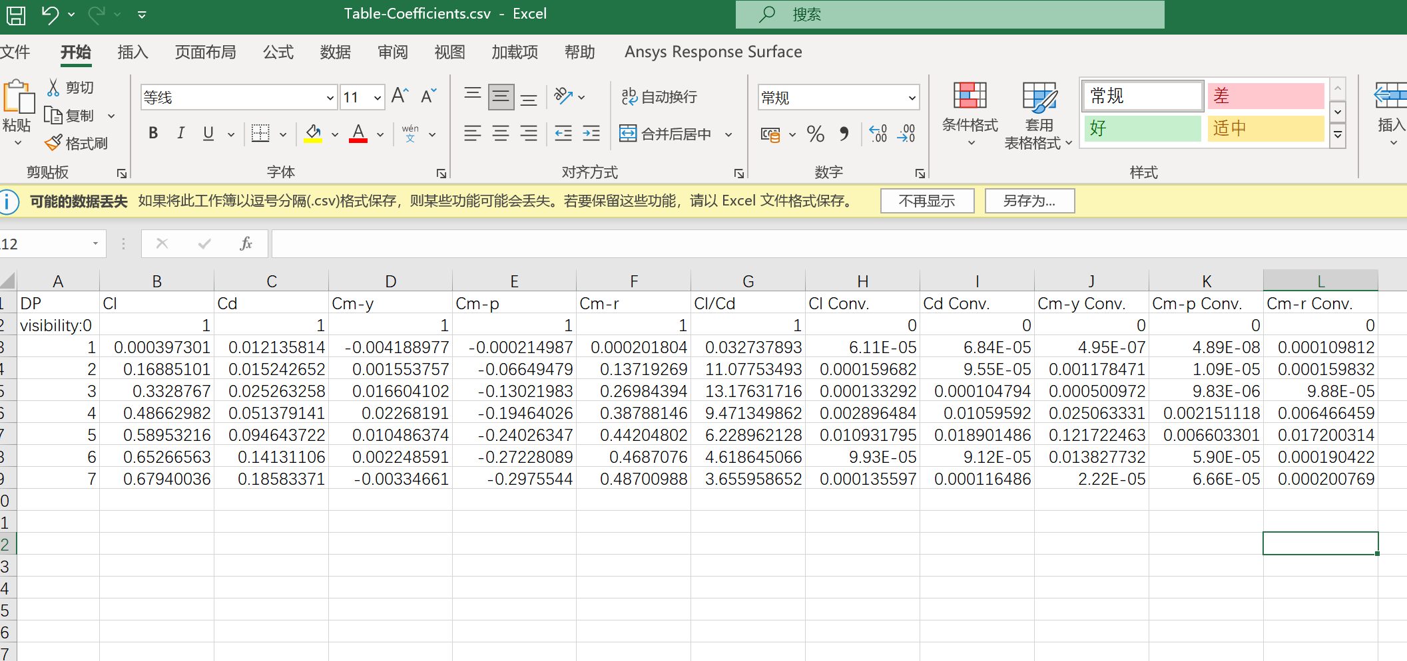Click the Comma style icon
The height and width of the screenshot is (661, 1407).
click(x=844, y=134)
